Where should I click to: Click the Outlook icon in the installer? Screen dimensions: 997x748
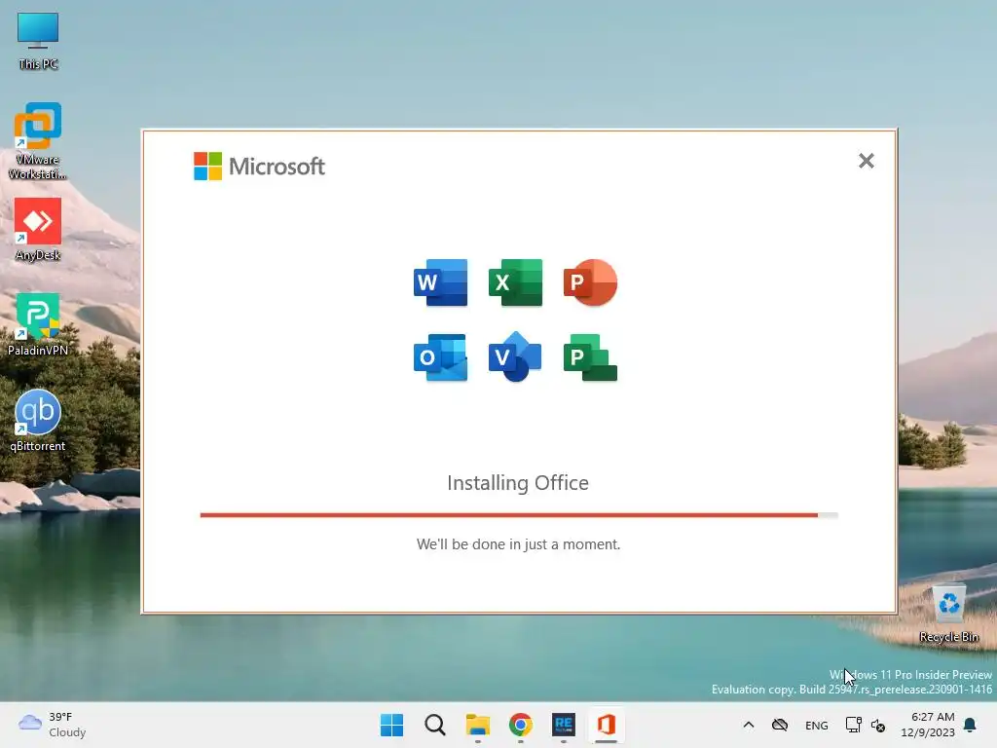click(x=440, y=357)
